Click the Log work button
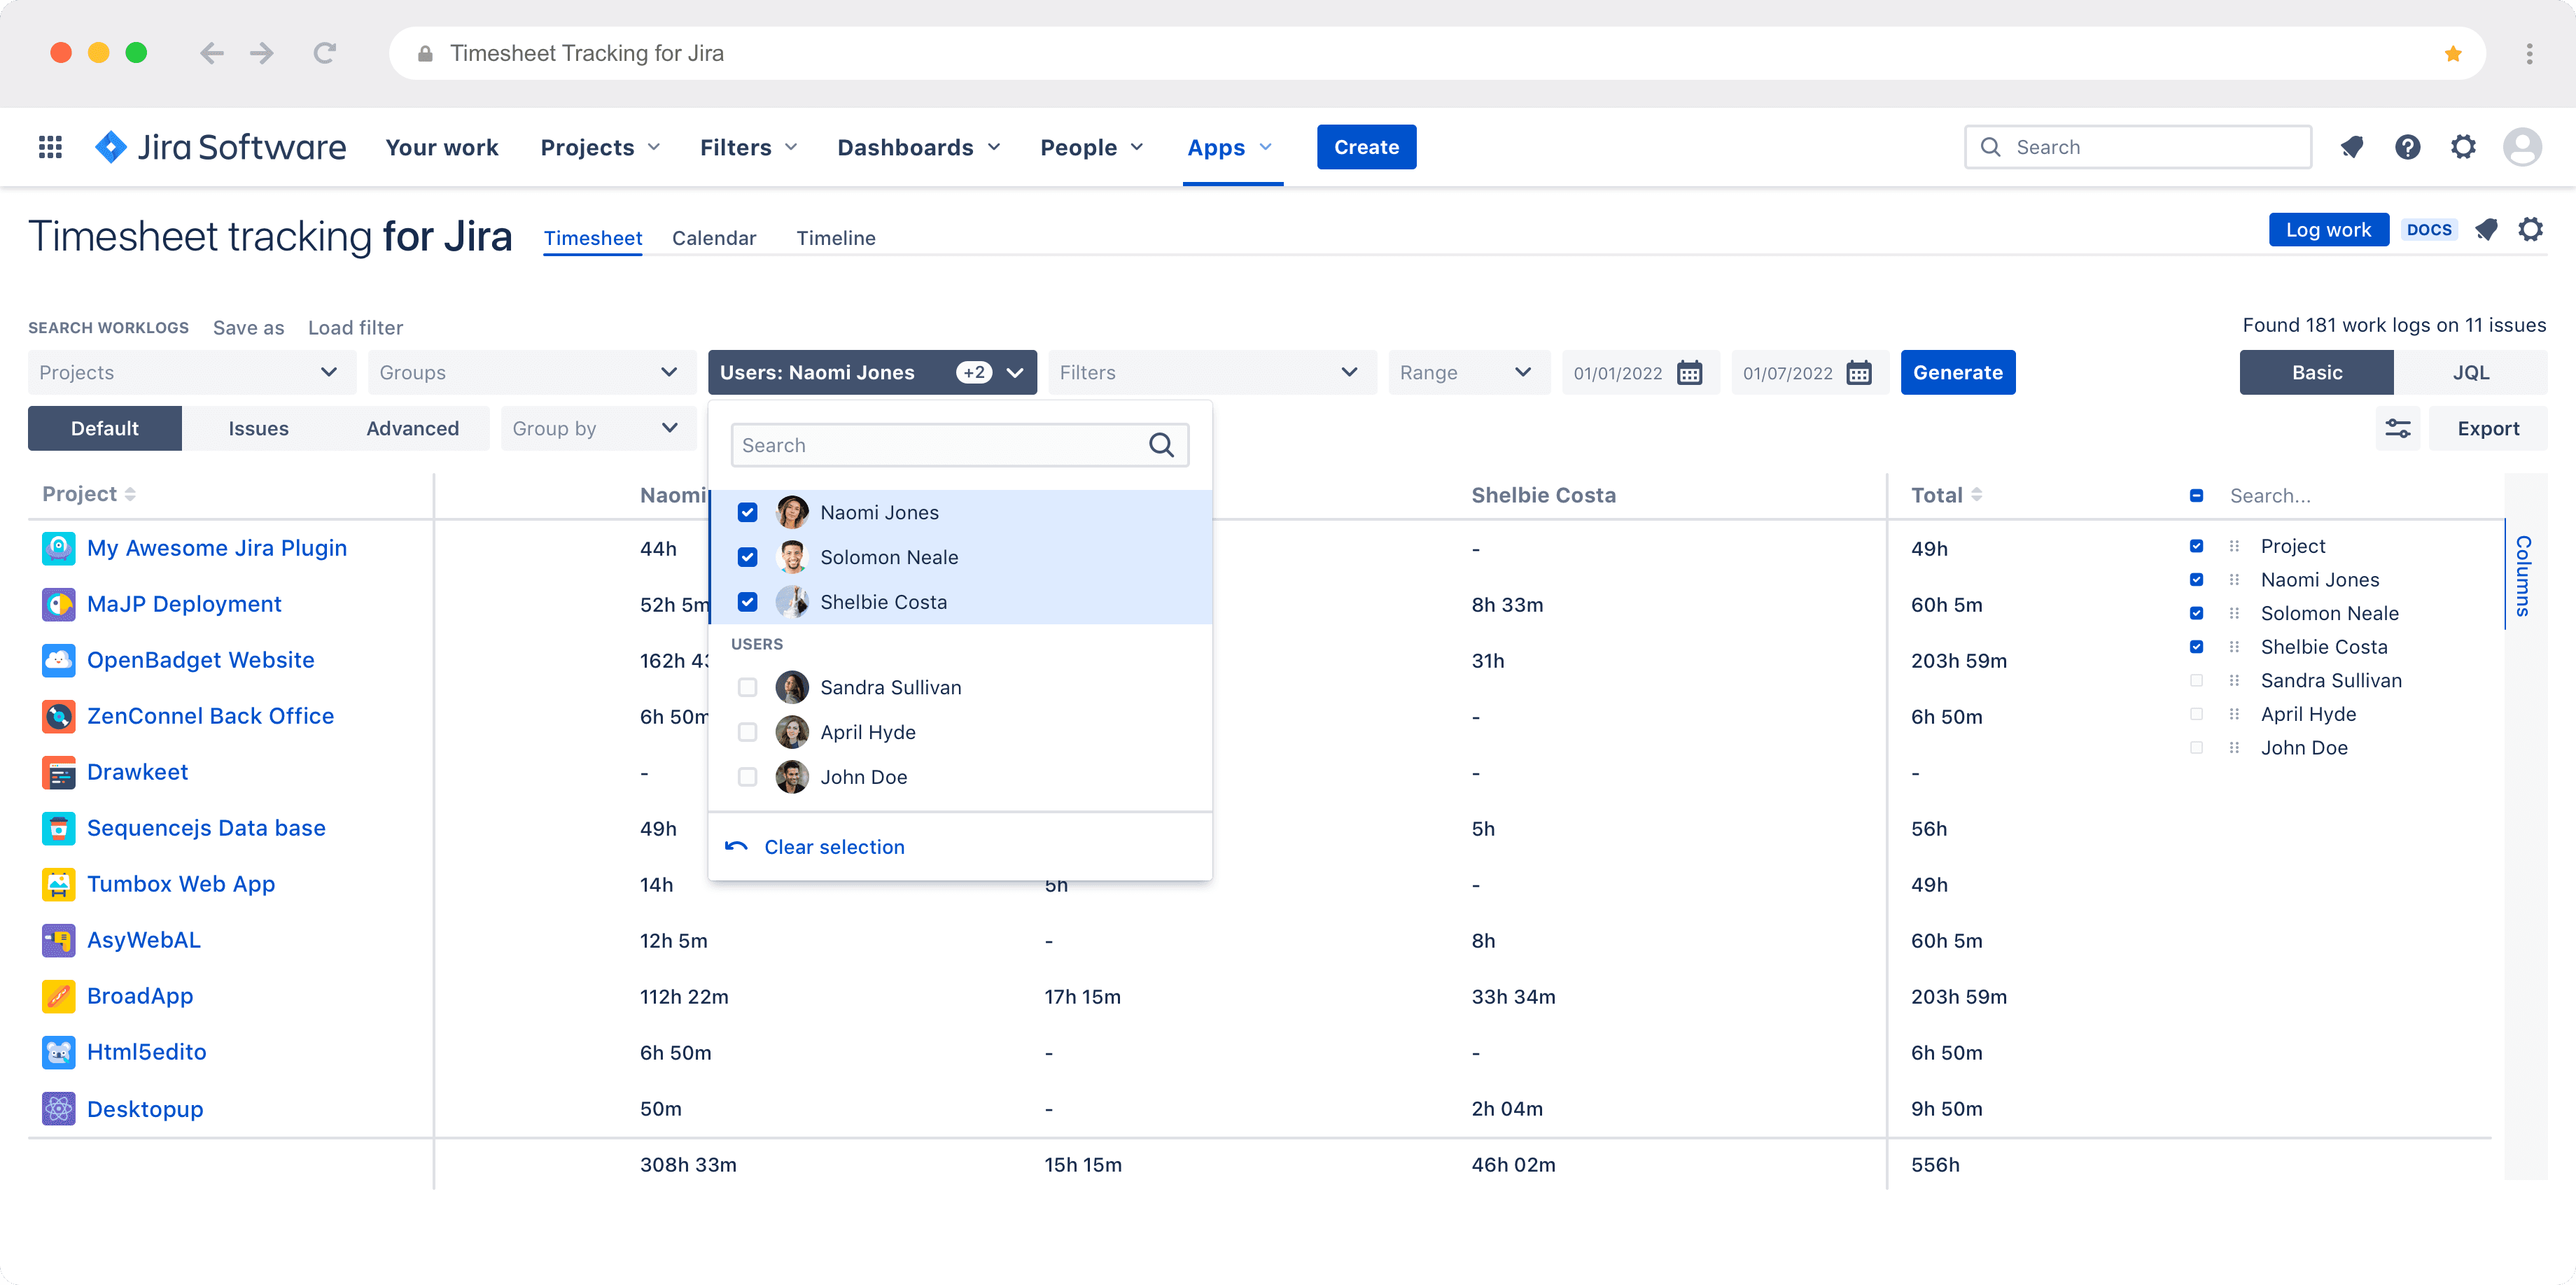The height and width of the screenshot is (1285, 2576). click(x=2328, y=230)
